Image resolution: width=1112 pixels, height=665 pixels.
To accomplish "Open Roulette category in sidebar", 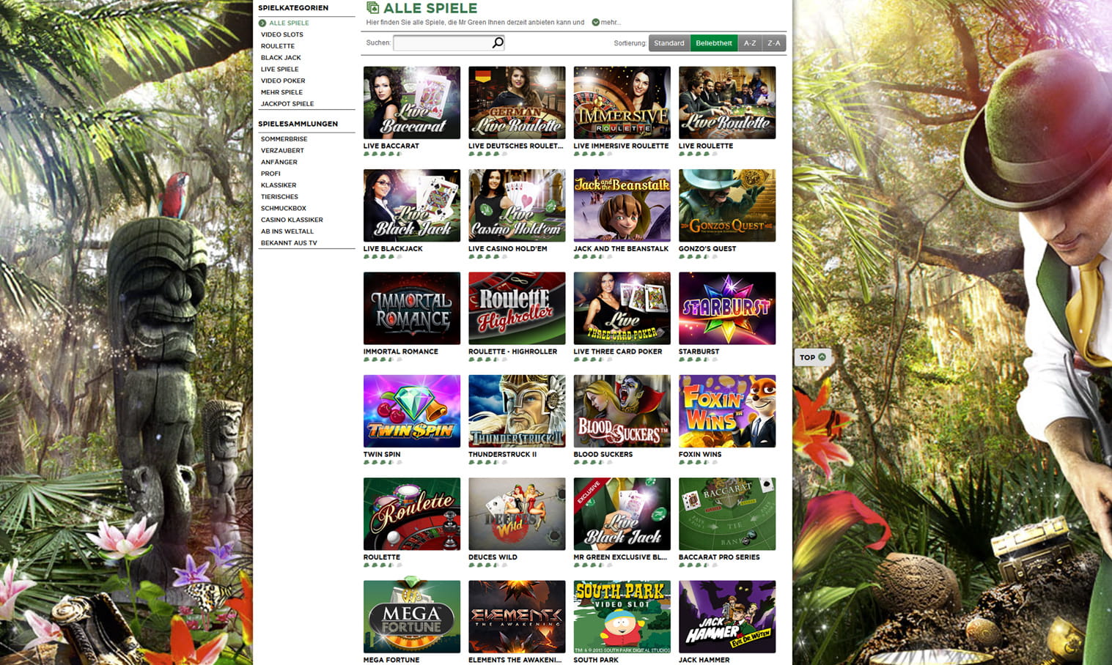I will [x=278, y=46].
